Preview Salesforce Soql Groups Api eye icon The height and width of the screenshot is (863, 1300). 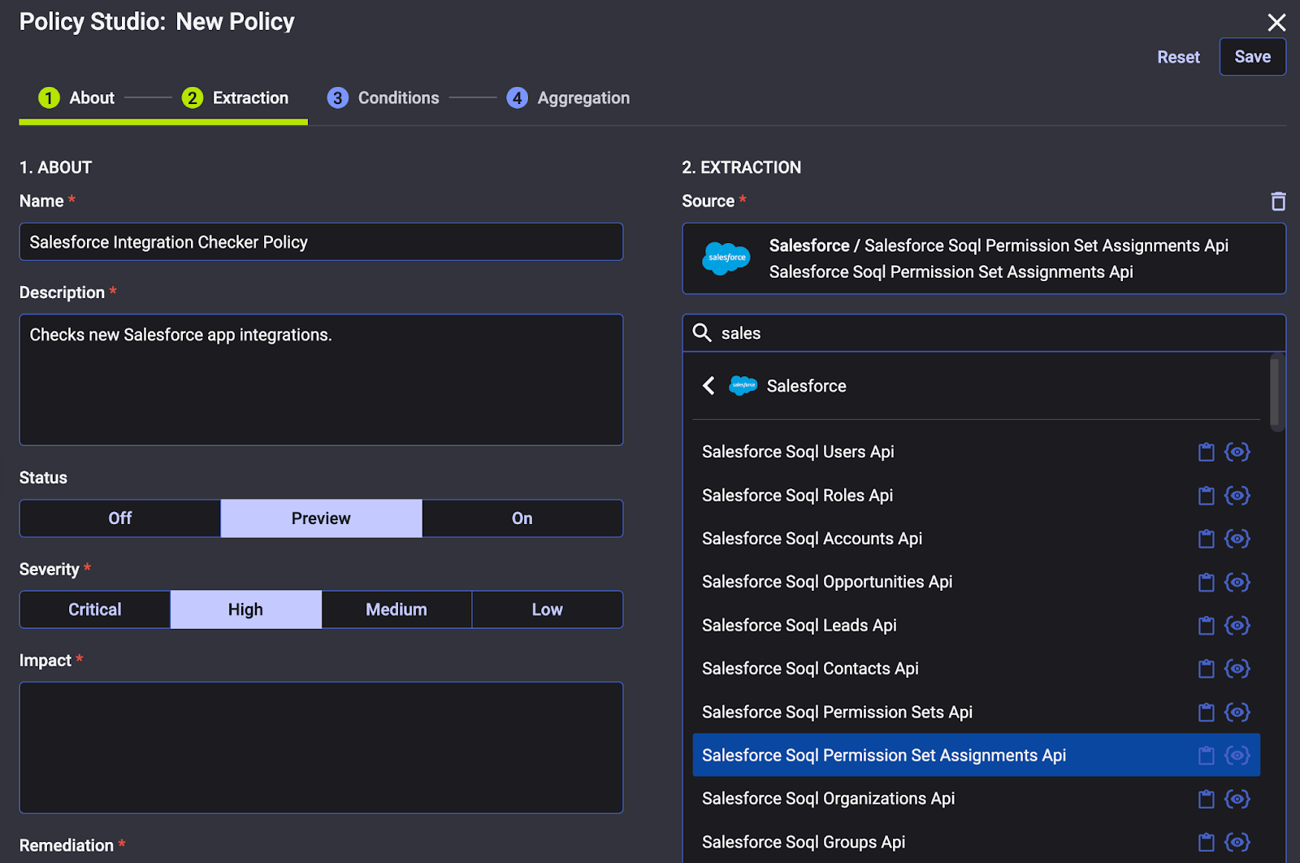click(1237, 842)
